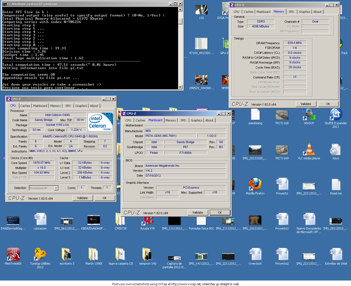Click the cmd window scrollbar thumb

pos(180,21)
